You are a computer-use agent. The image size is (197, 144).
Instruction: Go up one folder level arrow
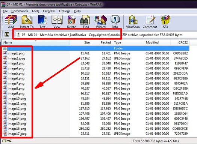tap(7, 34)
